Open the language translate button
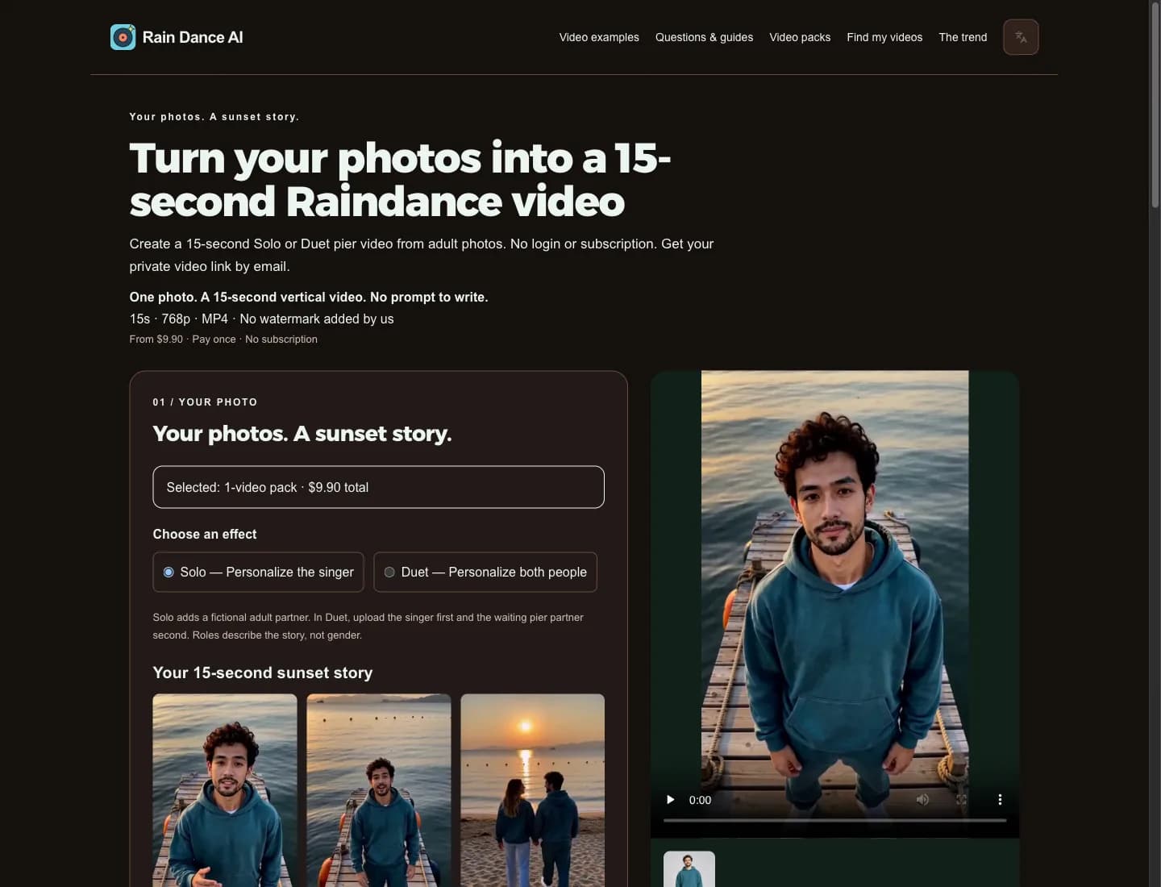1161x887 pixels. 1021,37
